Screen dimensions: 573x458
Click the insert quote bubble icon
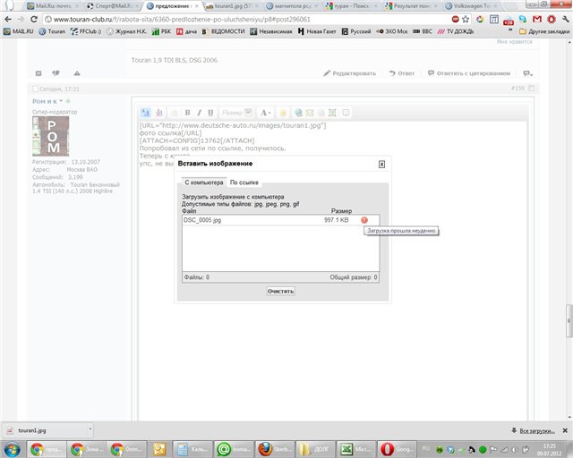click(x=346, y=113)
